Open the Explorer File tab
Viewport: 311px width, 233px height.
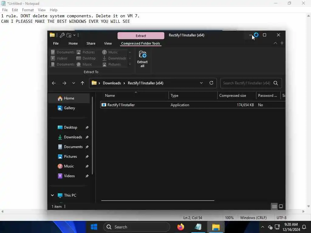(x=56, y=43)
